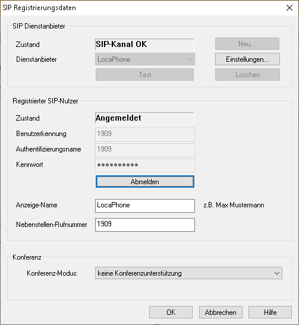This screenshot has width=299, height=325.
Task: Expand the Dienstanbieter LocaPhone combo box
Action: pyautogui.click(x=145, y=59)
